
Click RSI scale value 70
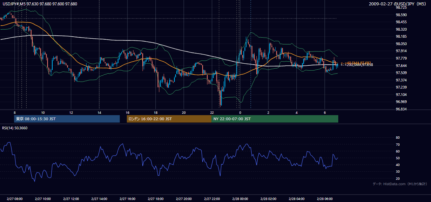coord(398,144)
